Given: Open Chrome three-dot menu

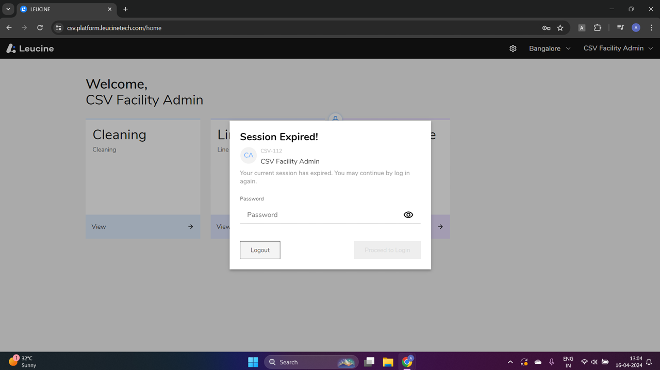Looking at the screenshot, I should 651,28.
